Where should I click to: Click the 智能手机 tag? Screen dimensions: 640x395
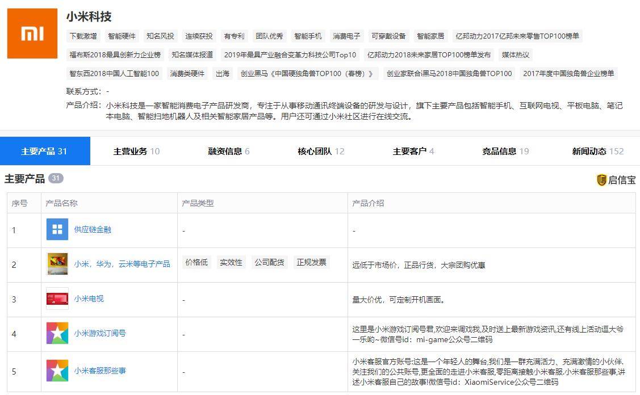tap(308, 36)
